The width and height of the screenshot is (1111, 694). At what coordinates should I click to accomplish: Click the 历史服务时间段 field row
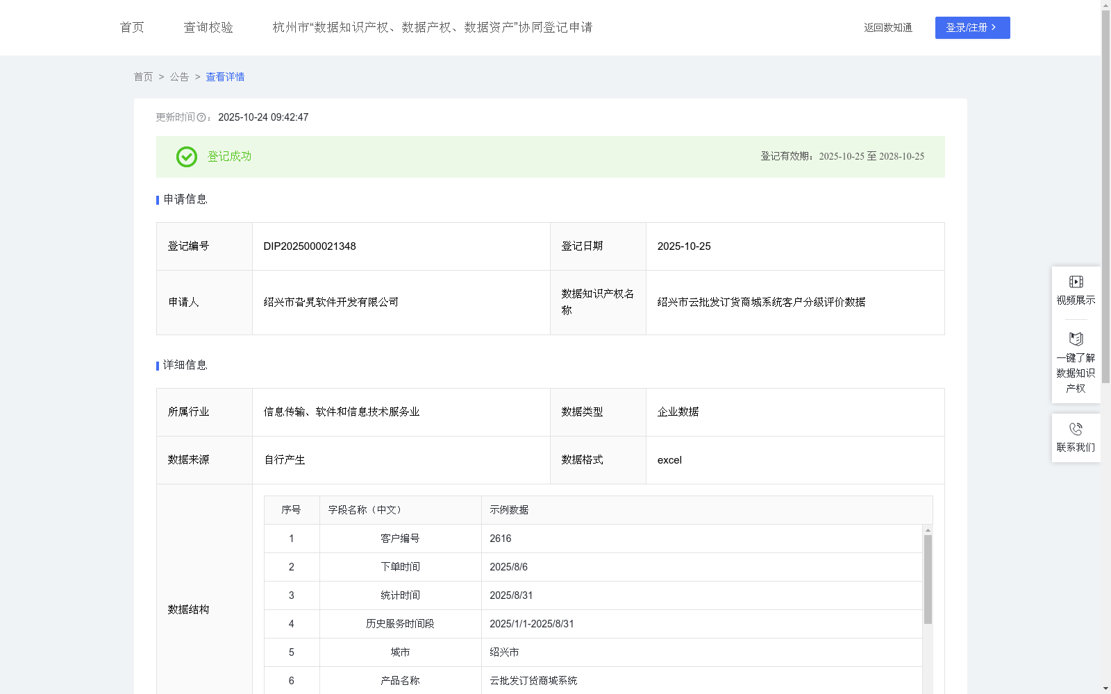pos(593,624)
